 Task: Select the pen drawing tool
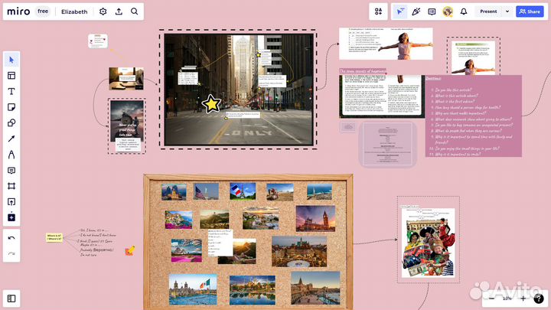tap(11, 155)
